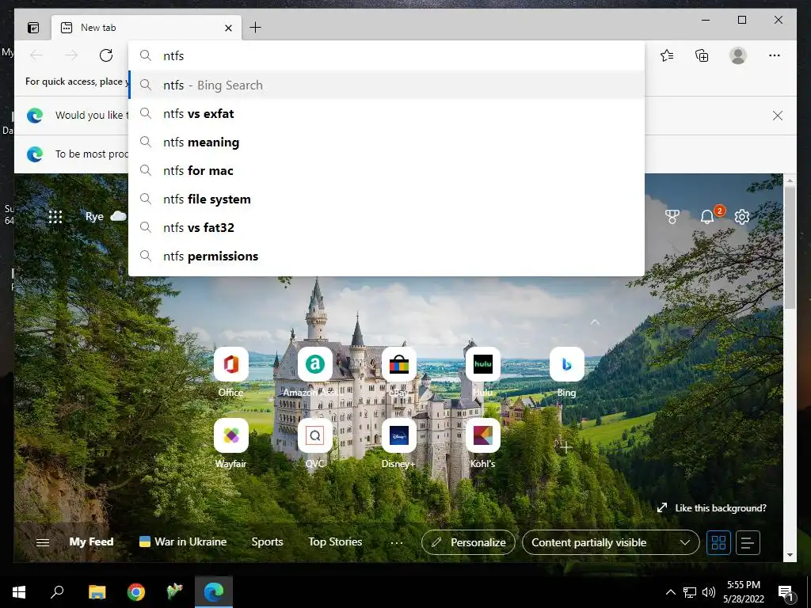This screenshot has height=608, width=811.
Task: Select the Sports feed tab
Action: (267, 541)
